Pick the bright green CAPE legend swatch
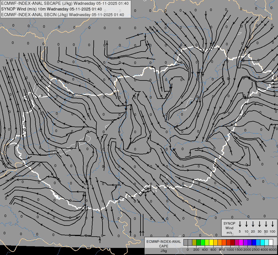Screen dimensions: 278x255 (x=203, y=242)
